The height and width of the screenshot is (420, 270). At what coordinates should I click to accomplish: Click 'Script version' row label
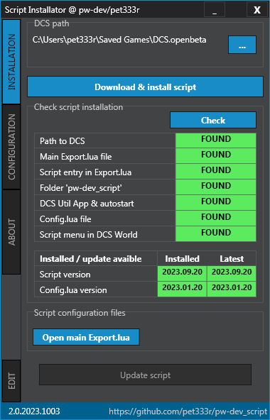[x=65, y=275]
